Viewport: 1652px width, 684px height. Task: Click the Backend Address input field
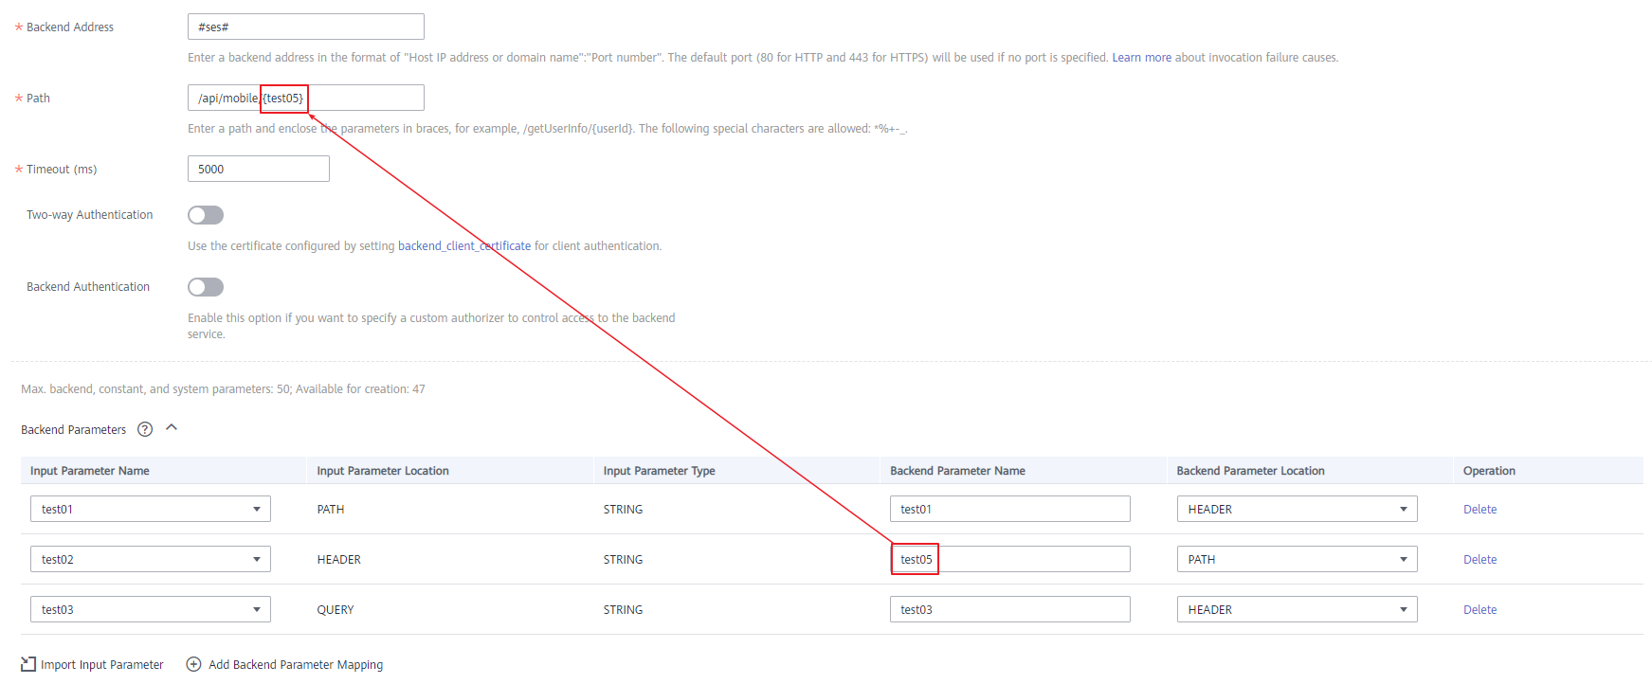tap(306, 27)
